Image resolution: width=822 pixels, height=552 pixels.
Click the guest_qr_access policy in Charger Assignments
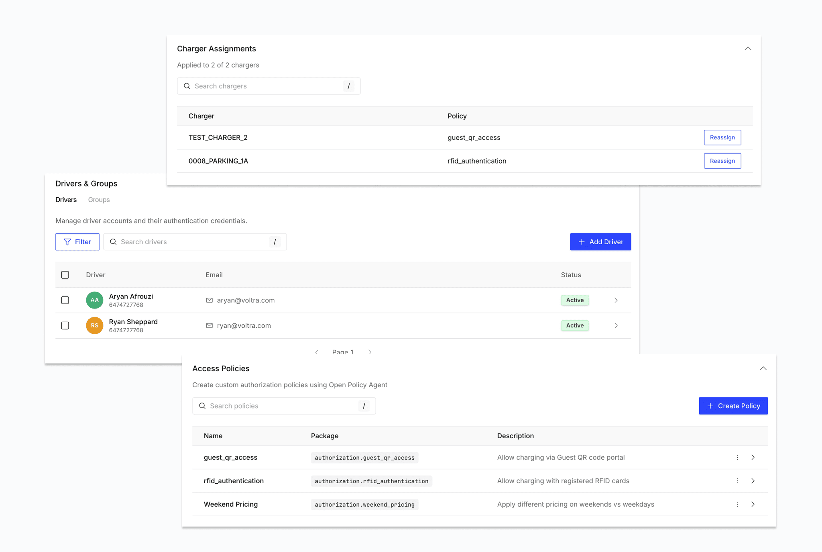pos(474,138)
